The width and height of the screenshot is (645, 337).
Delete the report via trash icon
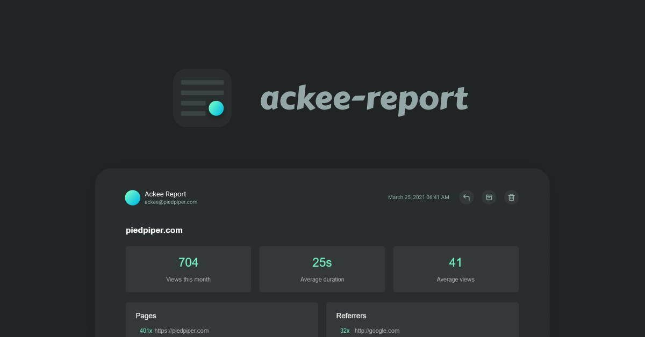pyautogui.click(x=511, y=197)
